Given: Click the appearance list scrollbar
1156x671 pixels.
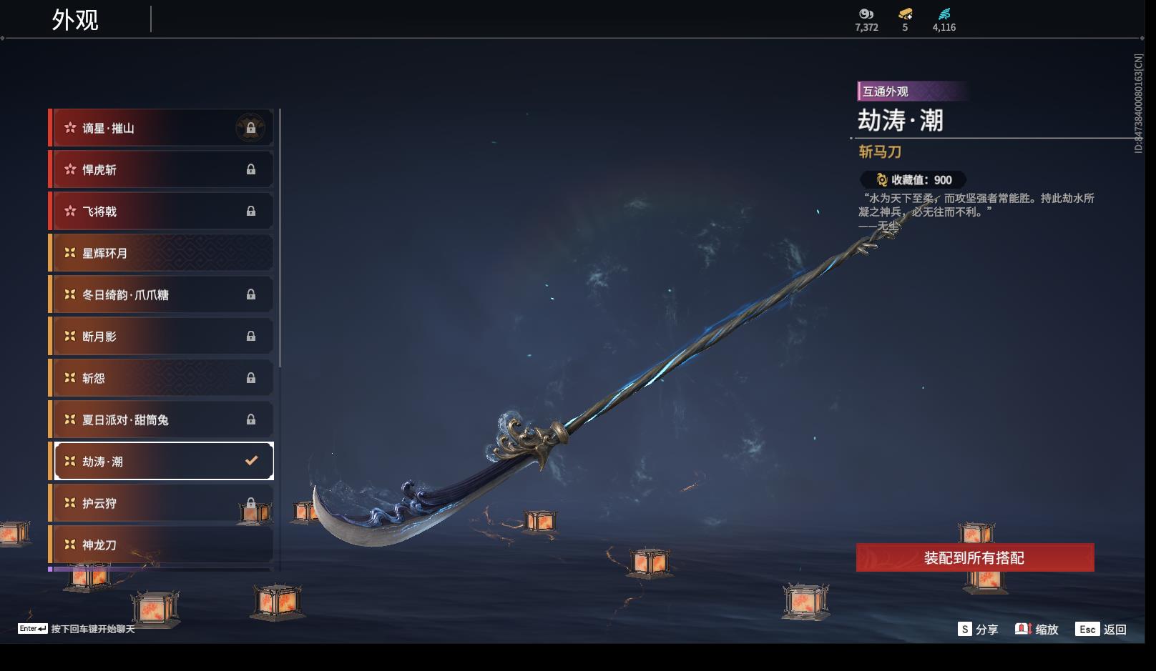Looking at the screenshot, I should [280, 238].
